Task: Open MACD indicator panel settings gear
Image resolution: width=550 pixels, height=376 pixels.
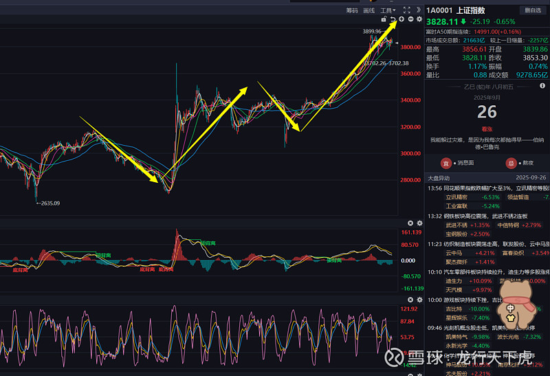Action: [x=419, y=223]
